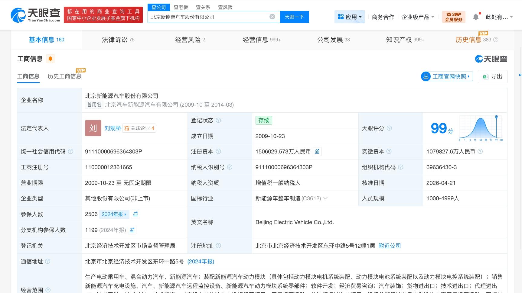The width and height of the screenshot is (522, 293).
Task: Click the chart icon next to 参保人数 value
Action: pyautogui.click(x=135, y=214)
